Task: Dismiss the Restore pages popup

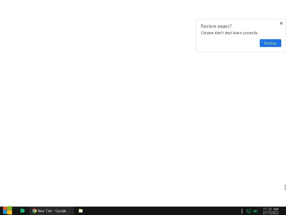Action: (x=281, y=23)
